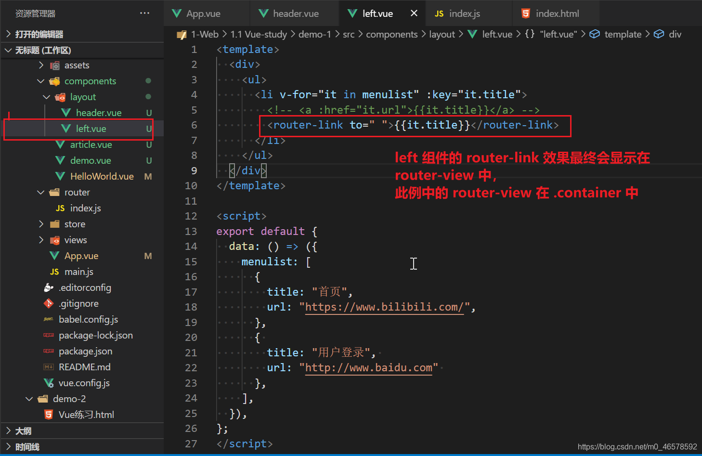
Task: Click breadcrumb item components
Action: (x=391, y=34)
